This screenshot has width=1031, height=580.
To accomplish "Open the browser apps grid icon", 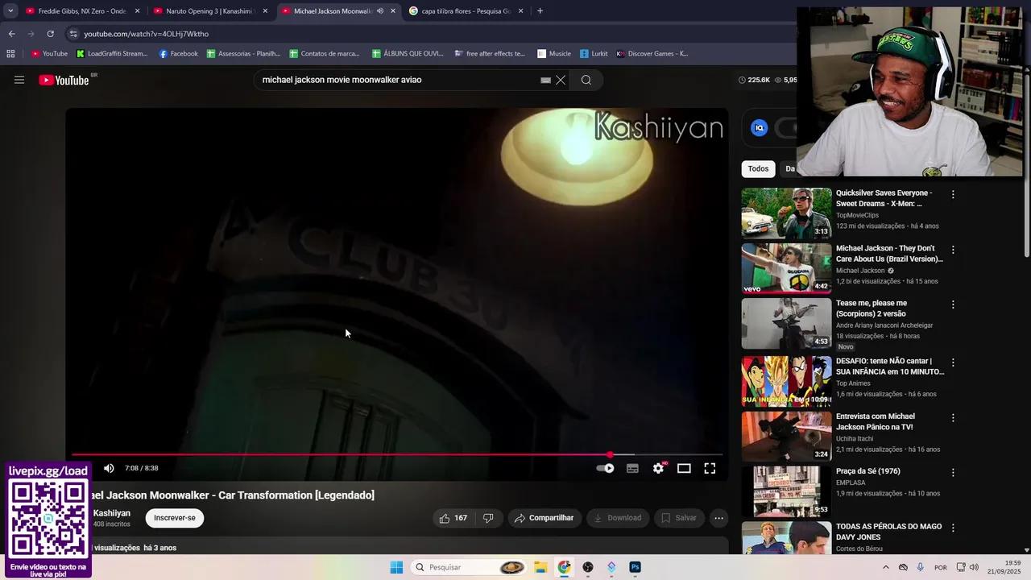I will click(x=10, y=54).
